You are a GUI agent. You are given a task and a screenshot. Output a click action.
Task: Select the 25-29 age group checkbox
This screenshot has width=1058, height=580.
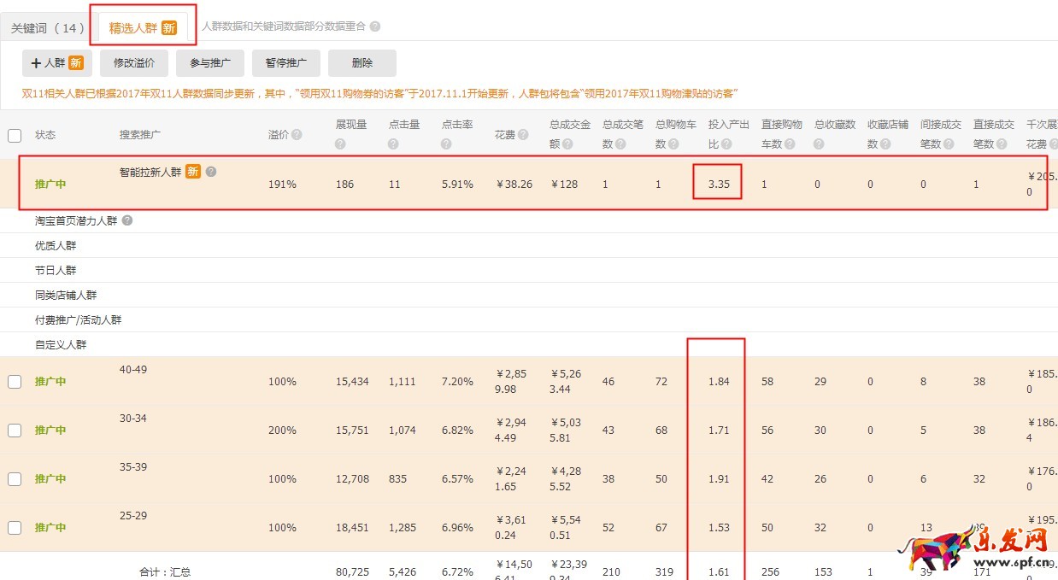[x=15, y=528]
